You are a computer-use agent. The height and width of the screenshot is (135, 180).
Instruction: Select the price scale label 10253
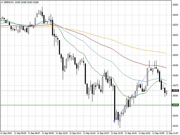175,5
